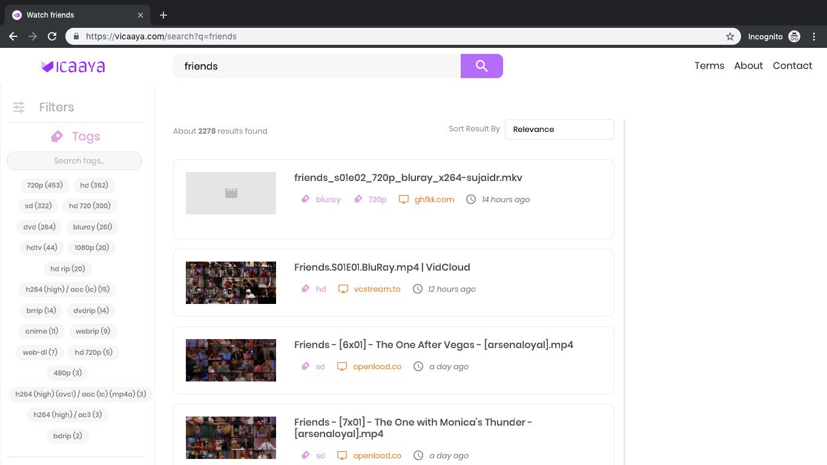Open the Contact page

coord(792,66)
